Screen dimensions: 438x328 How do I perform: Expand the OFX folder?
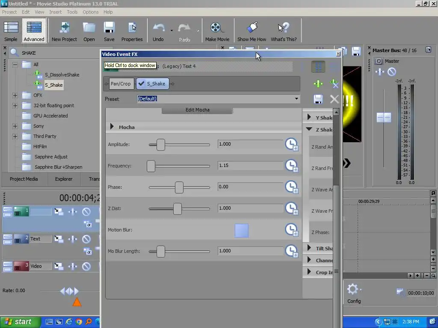tap(15, 95)
